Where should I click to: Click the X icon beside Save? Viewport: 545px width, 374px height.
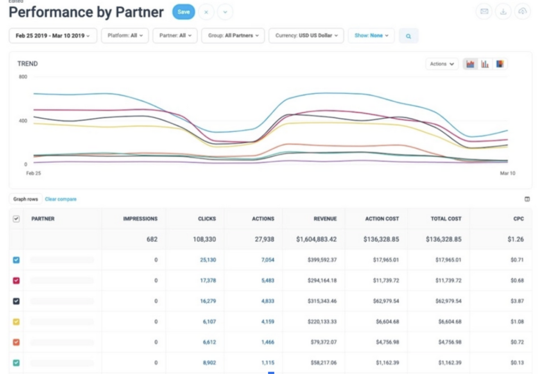pos(206,12)
